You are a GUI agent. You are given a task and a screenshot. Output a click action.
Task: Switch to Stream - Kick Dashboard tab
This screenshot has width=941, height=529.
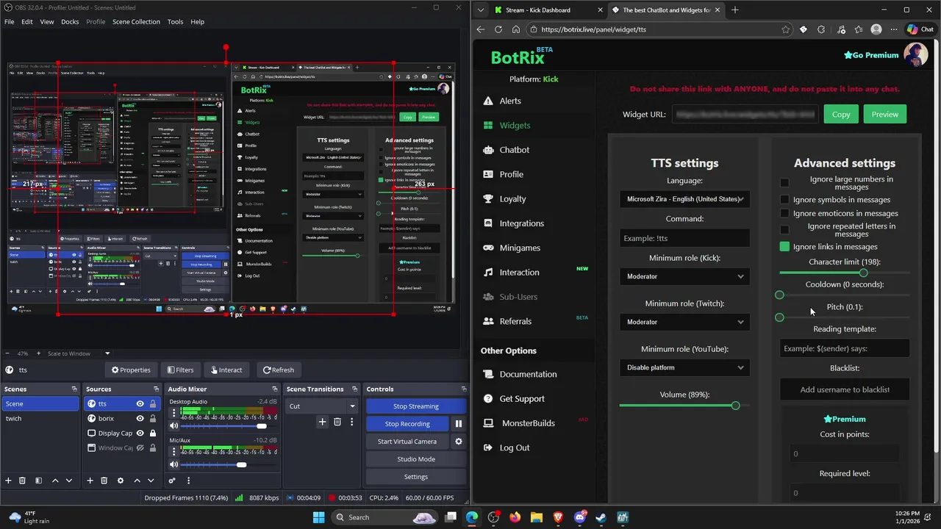click(548, 10)
